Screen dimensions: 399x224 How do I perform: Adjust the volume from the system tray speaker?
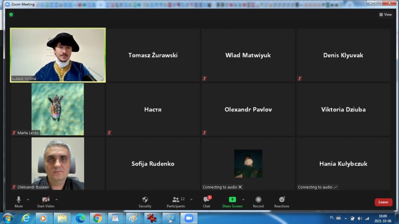click(x=359, y=219)
